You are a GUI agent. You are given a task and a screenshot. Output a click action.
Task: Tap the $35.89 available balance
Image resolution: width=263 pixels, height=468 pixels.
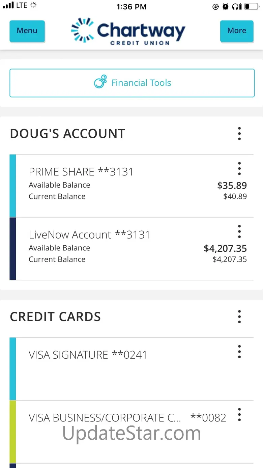coord(232,186)
